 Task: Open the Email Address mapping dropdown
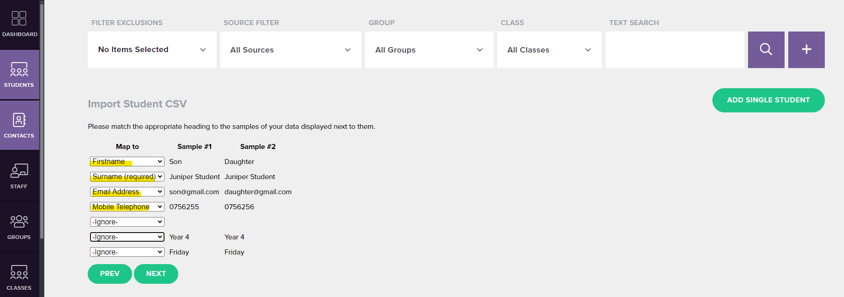point(127,192)
